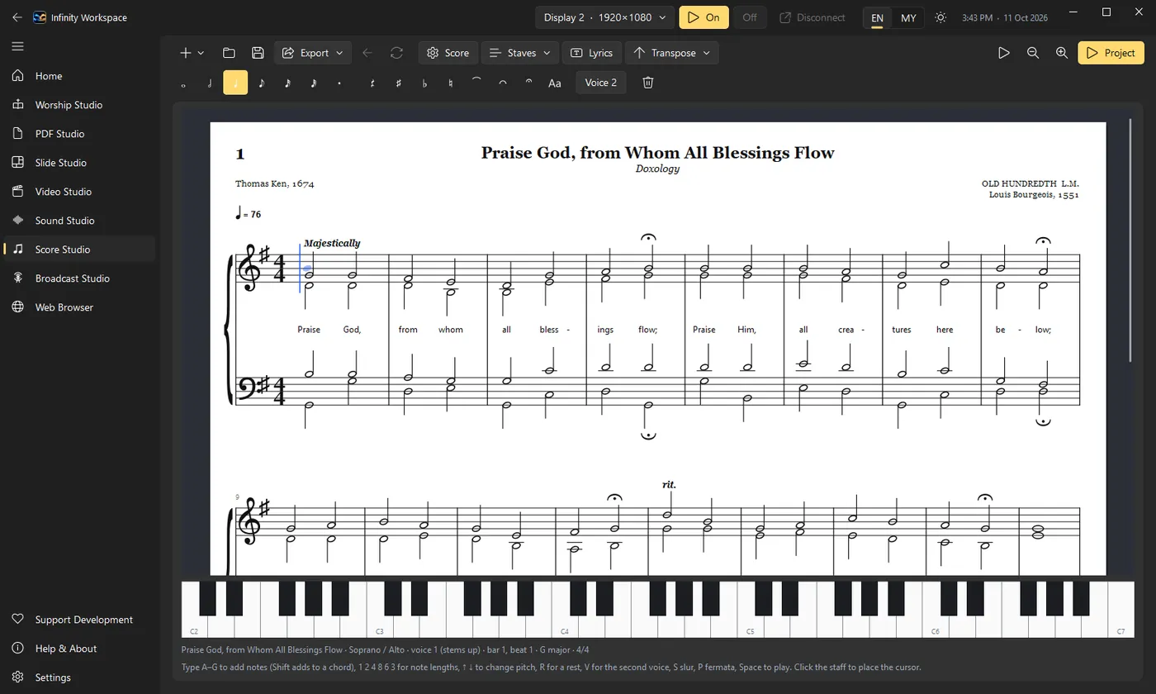Image resolution: width=1156 pixels, height=694 pixels.
Task: Add a fermata using the toolbar icon
Action: (528, 83)
